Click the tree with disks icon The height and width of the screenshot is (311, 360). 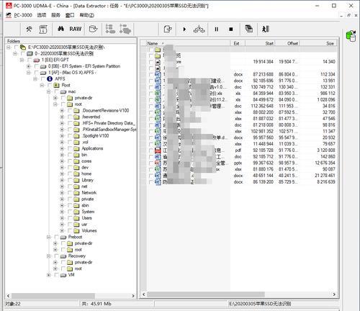tap(125, 29)
